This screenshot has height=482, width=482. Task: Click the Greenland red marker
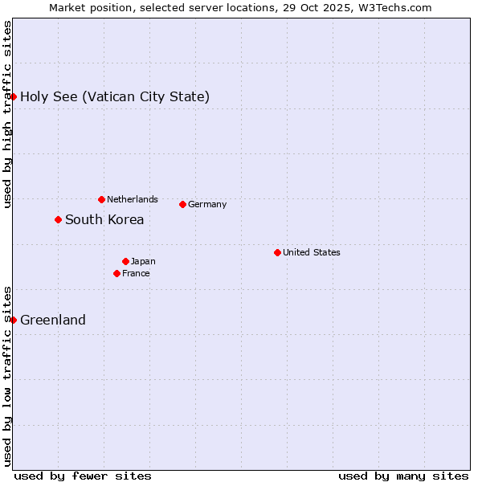(13, 320)
